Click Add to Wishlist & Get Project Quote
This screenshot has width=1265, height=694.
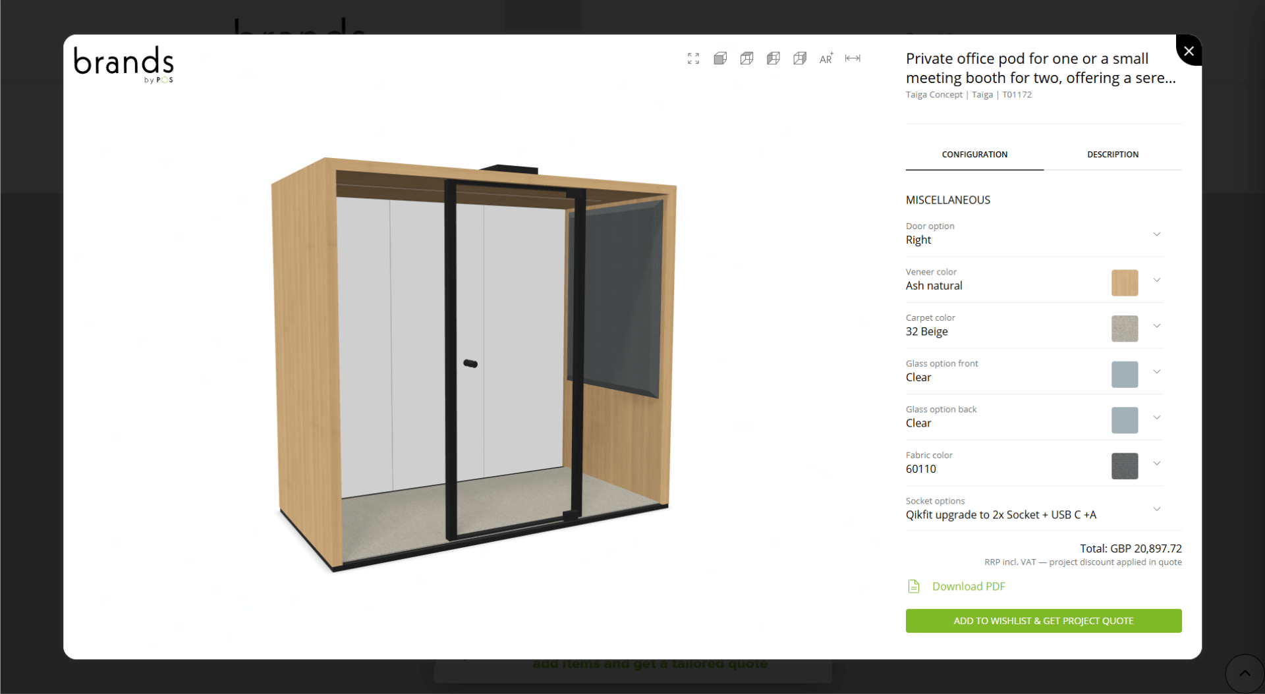(x=1043, y=621)
